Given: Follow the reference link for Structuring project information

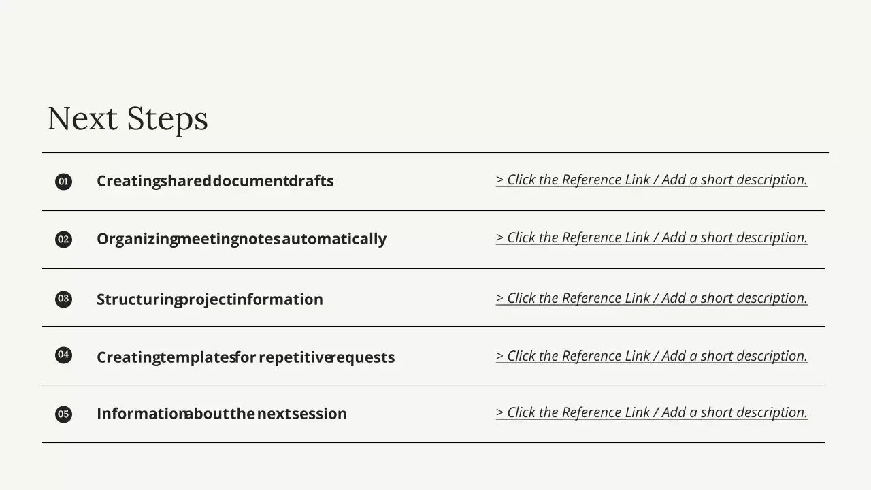Looking at the screenshot, I should click(651, 298).
